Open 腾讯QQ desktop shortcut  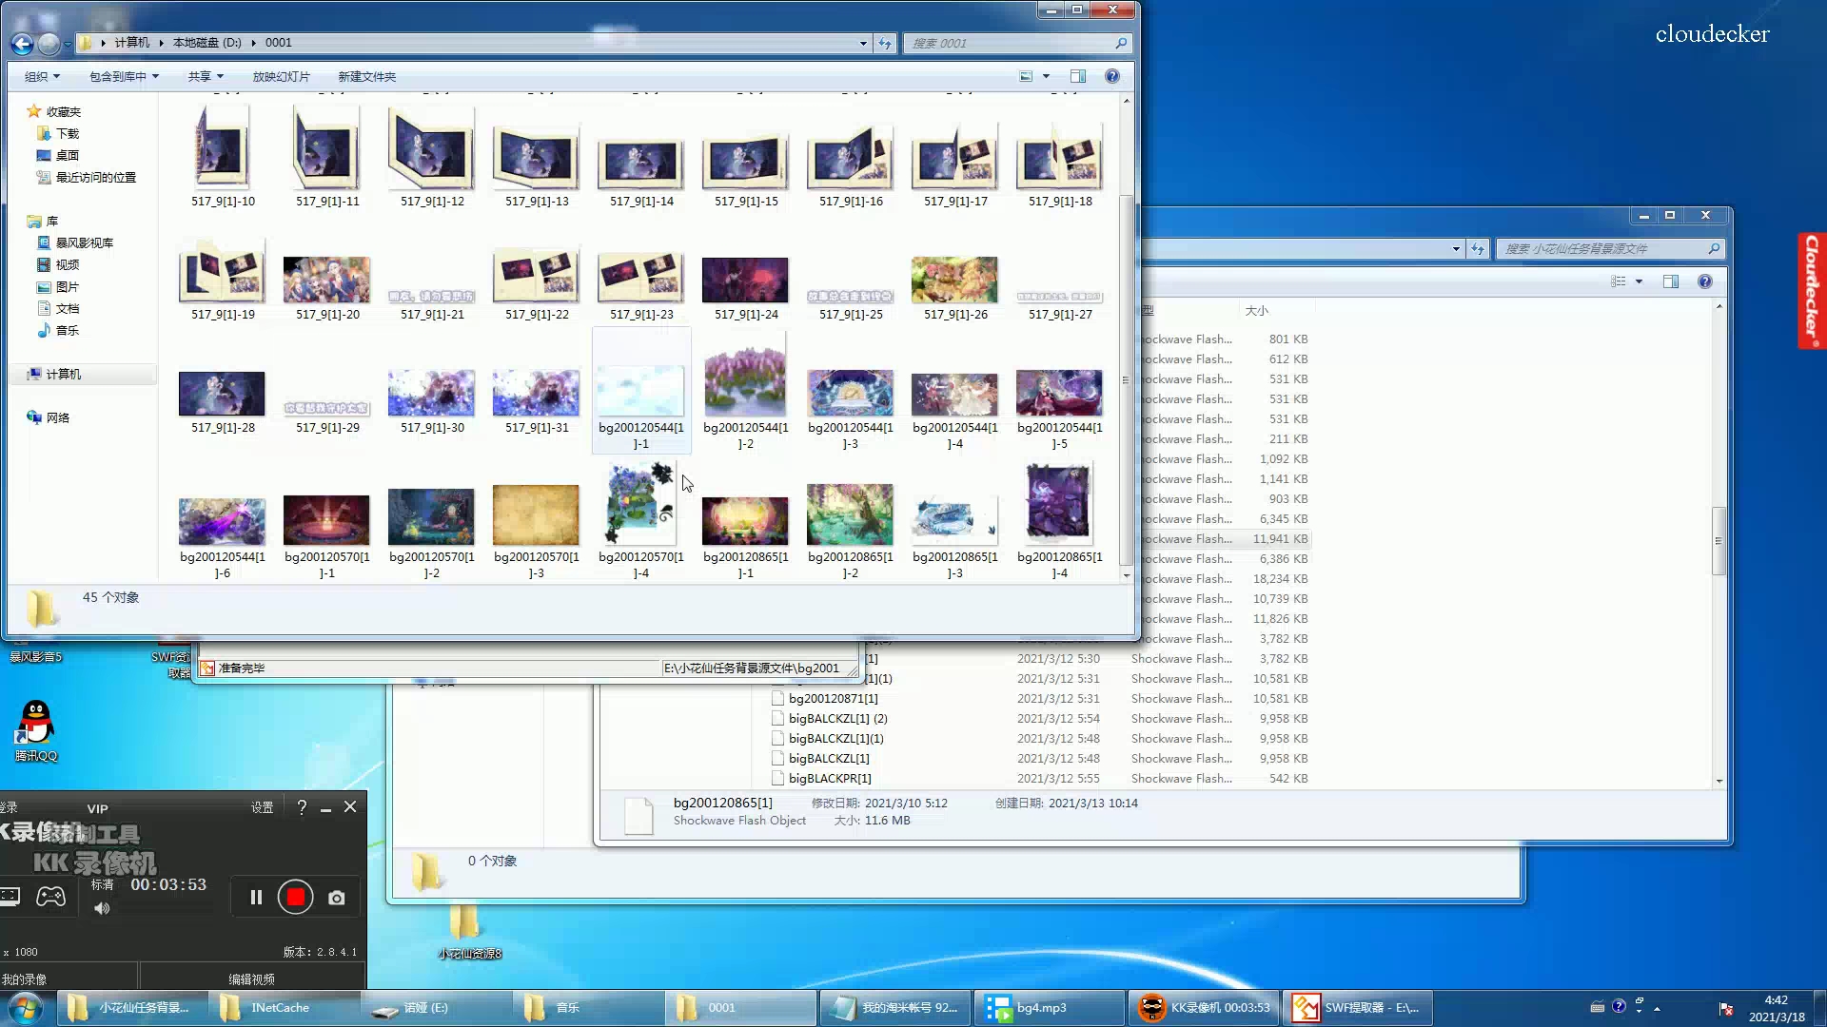tap(35, 730)
